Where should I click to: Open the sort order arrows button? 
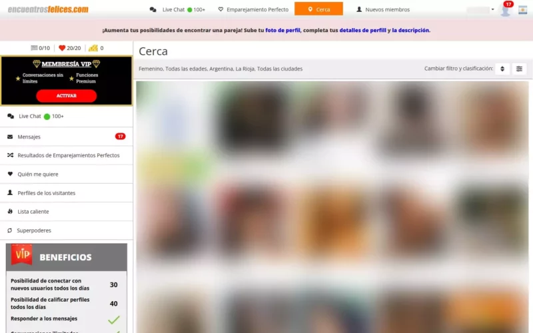point(502,69)
